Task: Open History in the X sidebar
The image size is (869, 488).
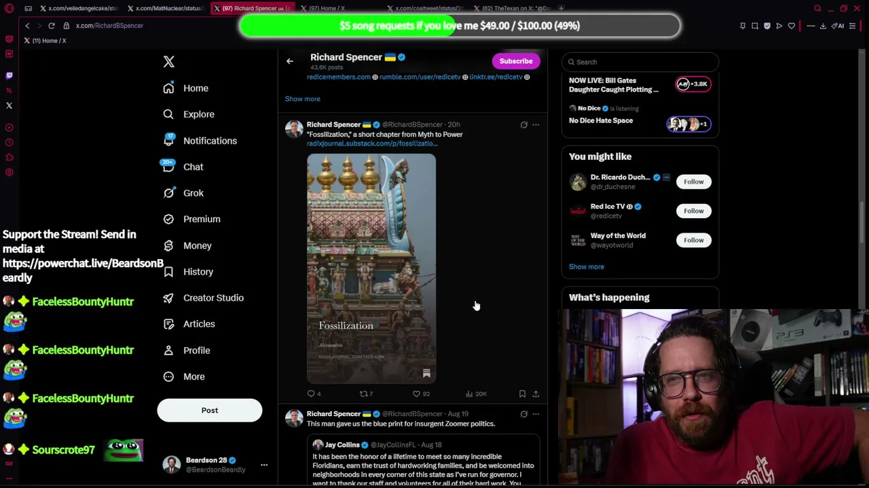Action: point(189,272)
